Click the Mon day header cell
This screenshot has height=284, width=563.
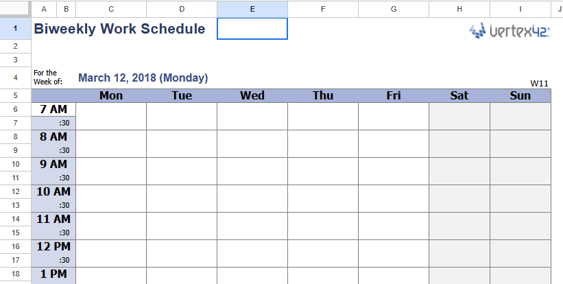(x=111, y=95)
